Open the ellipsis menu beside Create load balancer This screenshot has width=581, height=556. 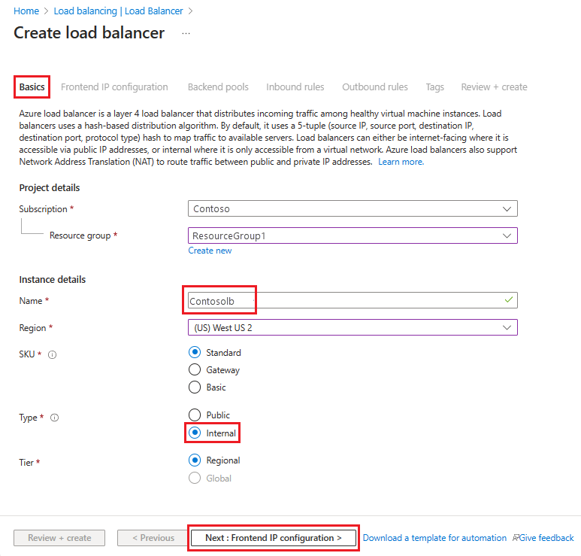(186, 34)
